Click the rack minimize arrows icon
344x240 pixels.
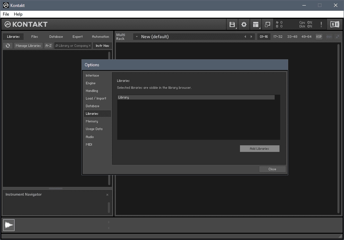(x=337, y=37)
